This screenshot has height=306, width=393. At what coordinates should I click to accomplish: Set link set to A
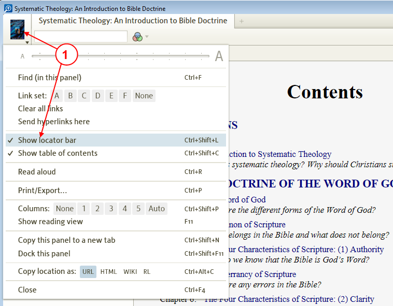point(57,96)
